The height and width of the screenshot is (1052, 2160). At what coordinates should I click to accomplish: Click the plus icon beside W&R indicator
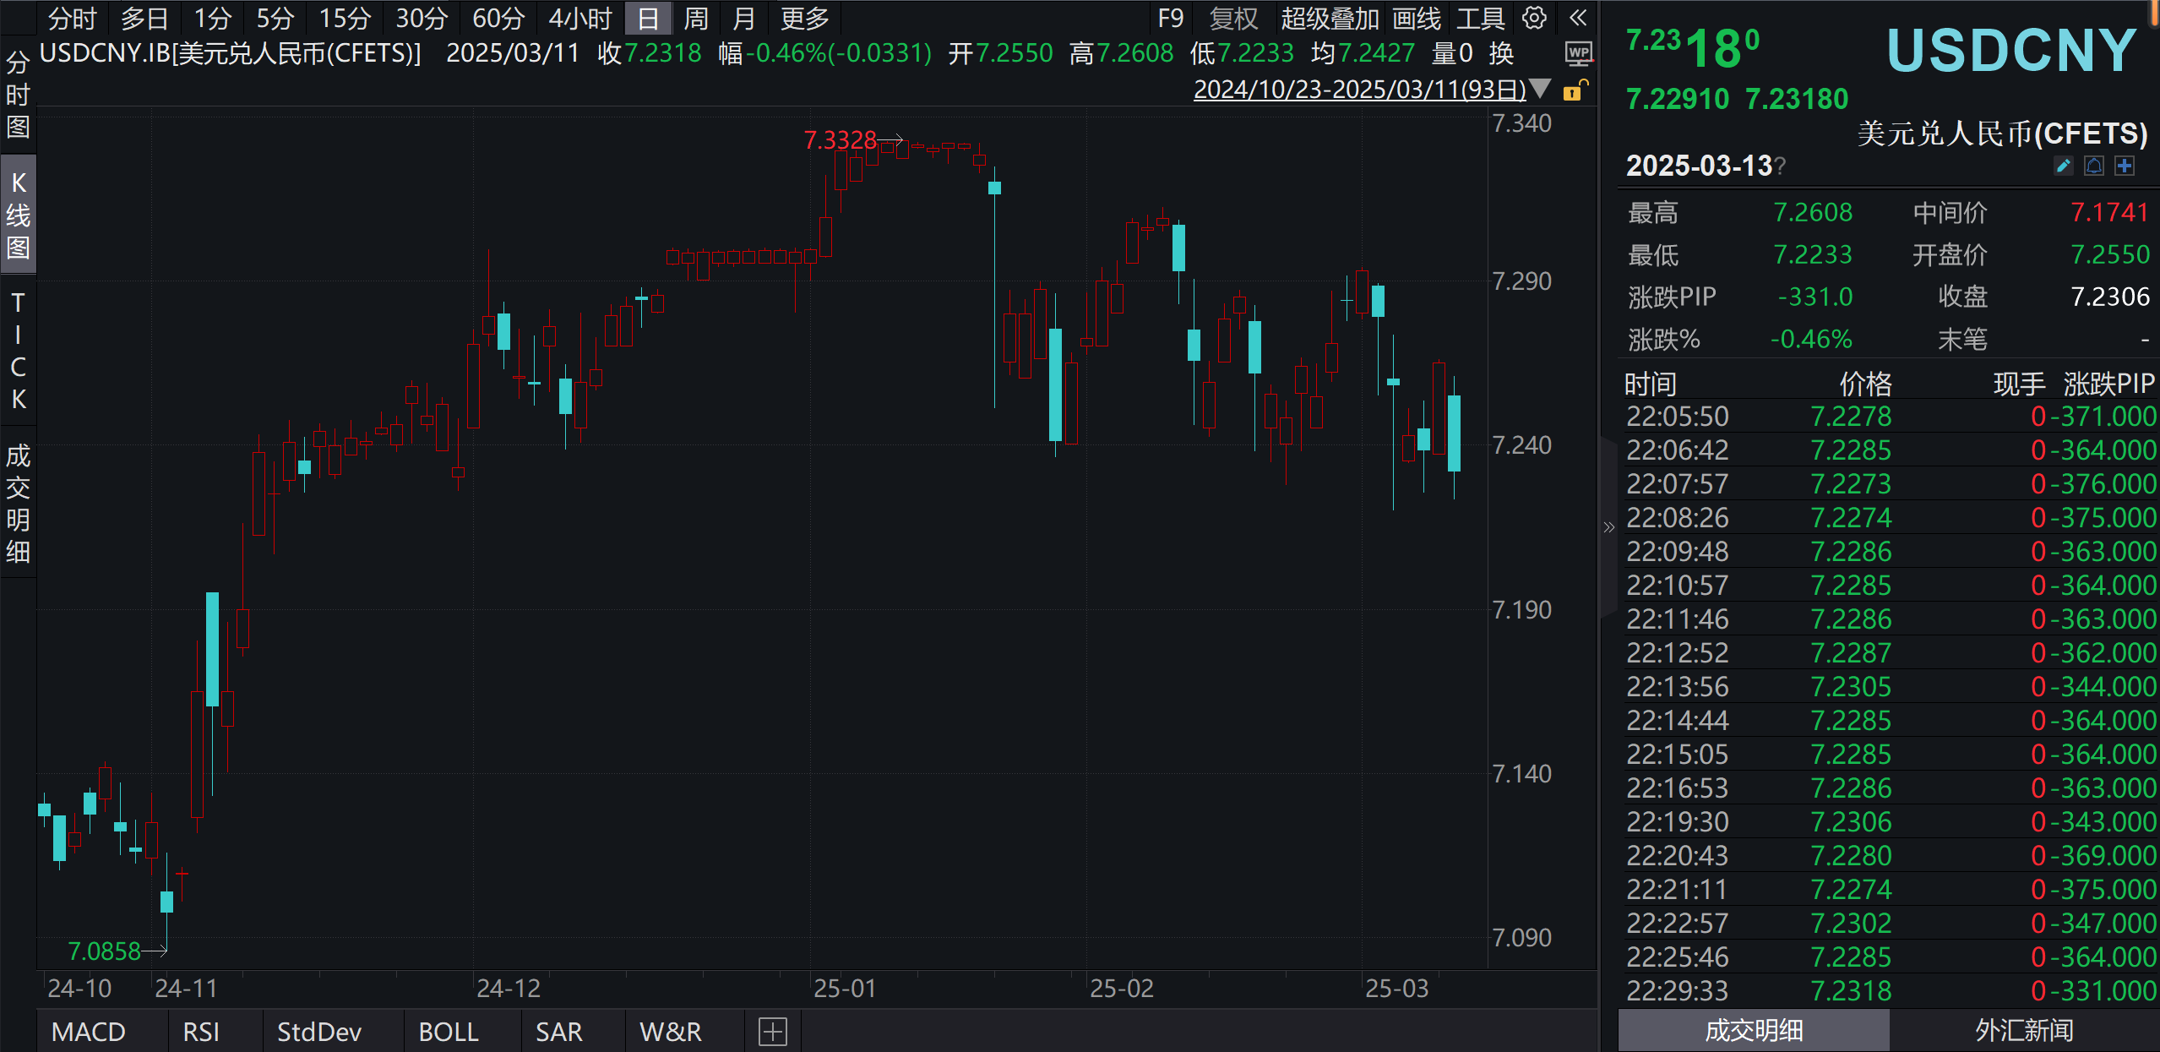(x=772, y=1032)
